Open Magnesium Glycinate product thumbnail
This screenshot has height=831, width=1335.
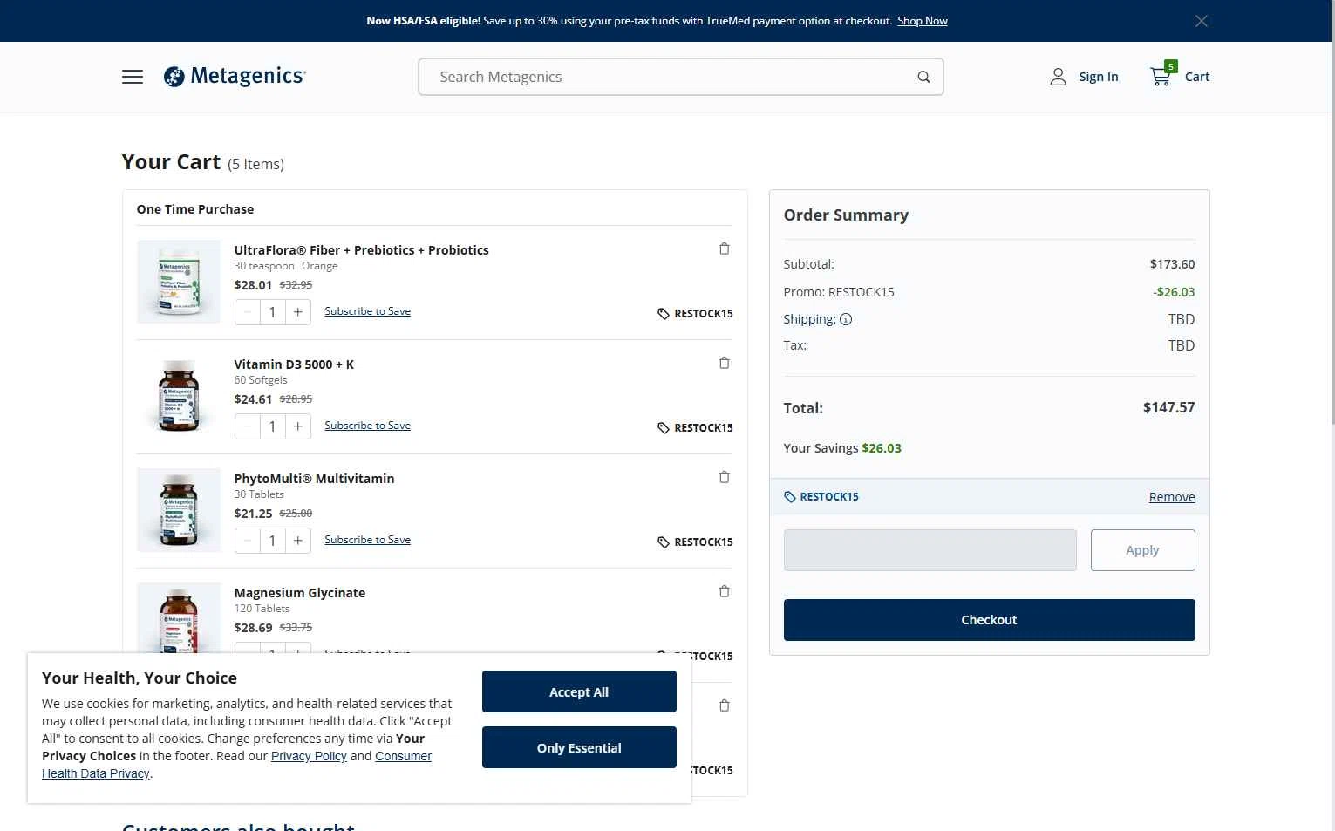coord(179,617)
